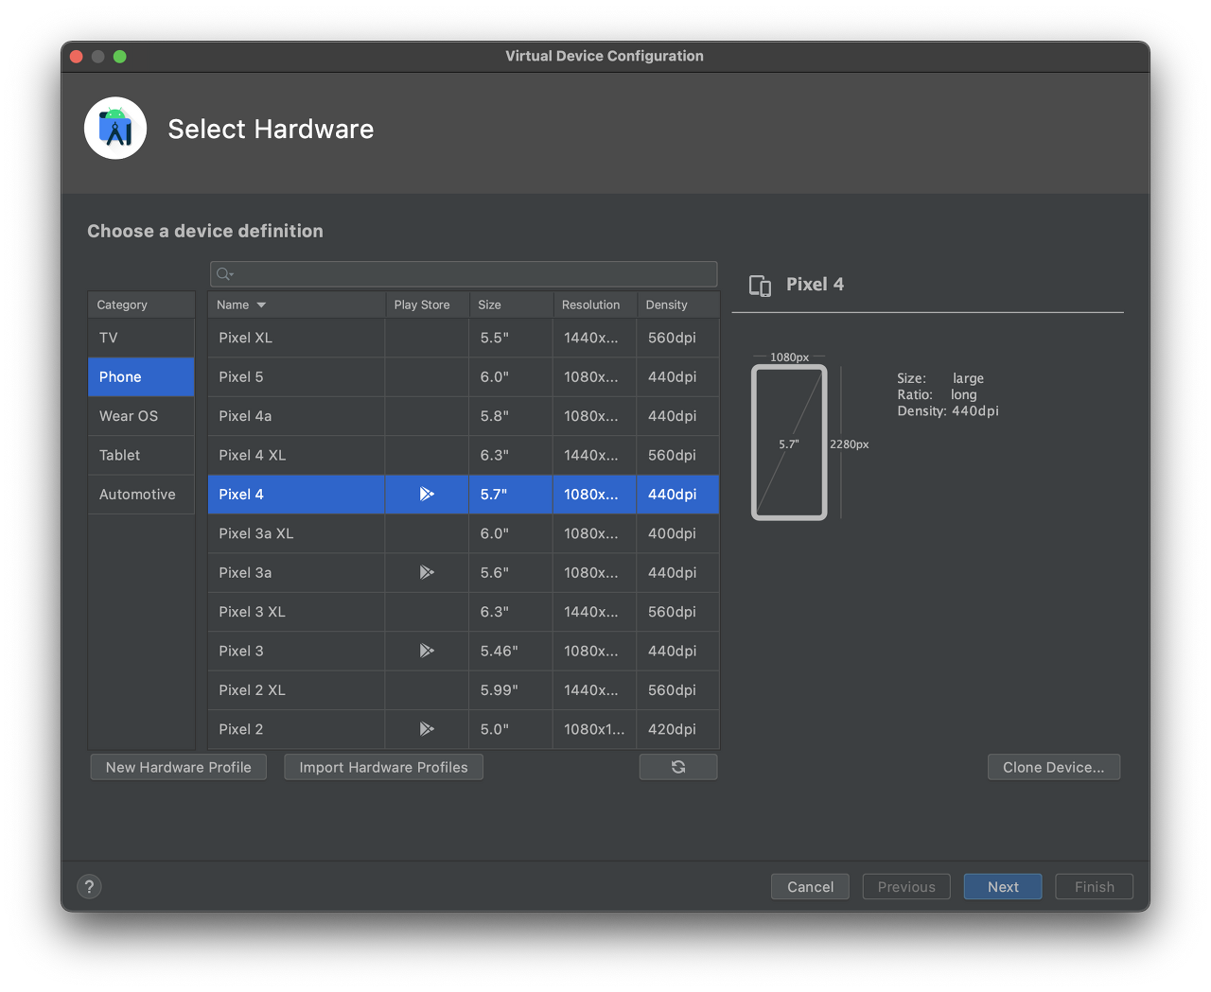1211x992 pixels.
Task: Open the Clone Device dialog
Action: click(1054, 767)
